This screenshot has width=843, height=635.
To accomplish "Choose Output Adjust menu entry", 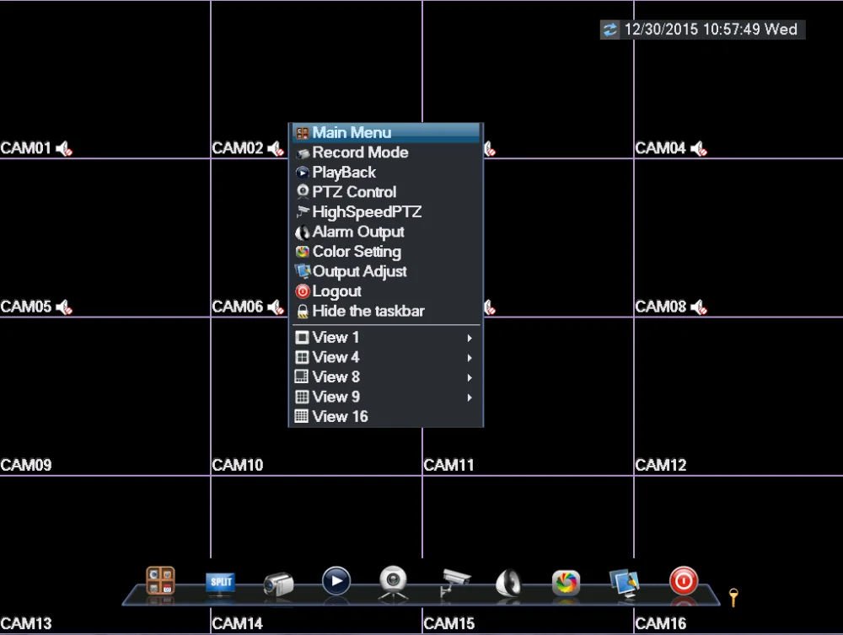I will 385,272.
